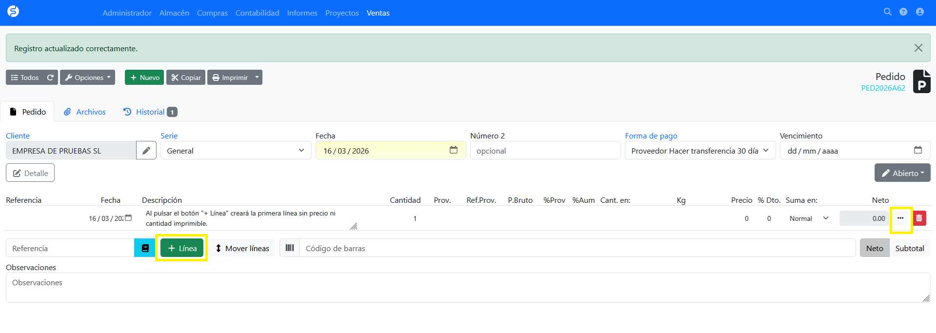936x333 pixels.
Task: Open the help question mark icon
Action: pyautogui.click(x=903, y=12)
